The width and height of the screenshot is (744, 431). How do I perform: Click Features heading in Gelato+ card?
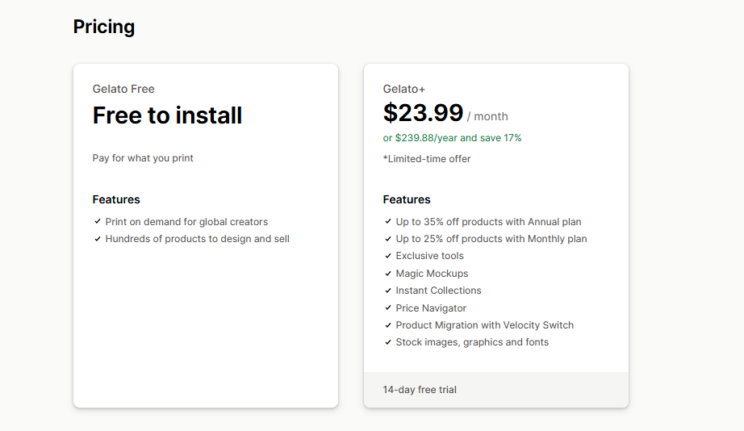(x=407, y=199)
